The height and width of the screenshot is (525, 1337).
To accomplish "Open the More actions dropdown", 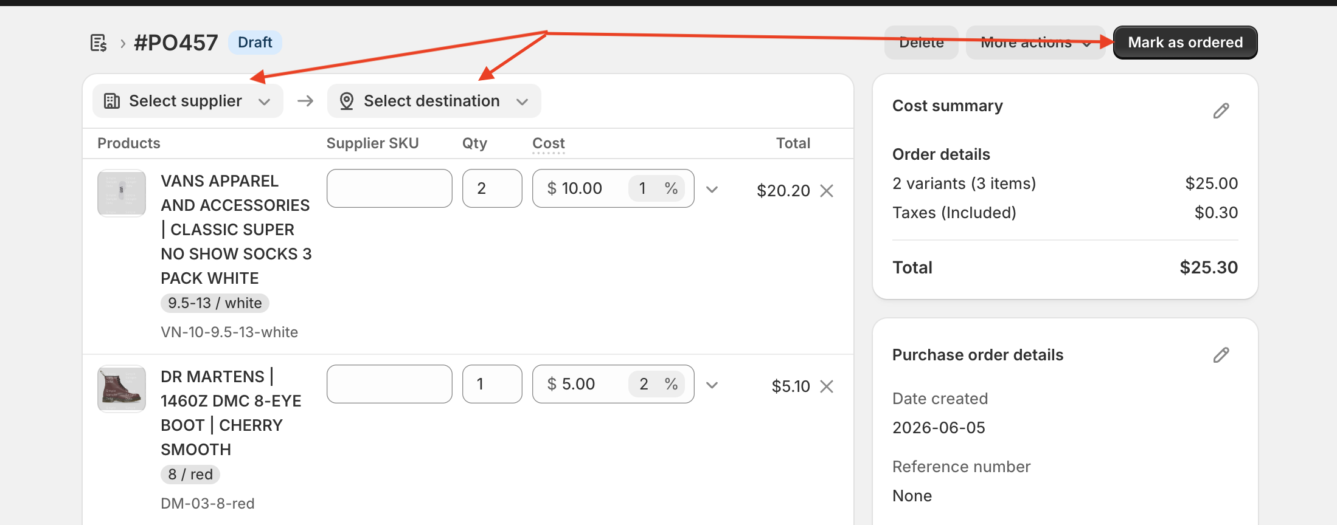I will click(1035, 43).
